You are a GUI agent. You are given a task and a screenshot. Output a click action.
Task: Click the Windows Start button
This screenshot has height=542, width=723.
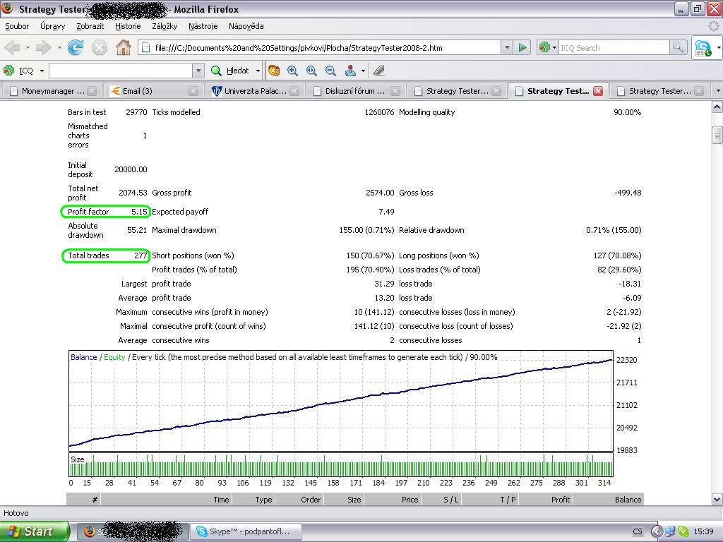pyautogui.click(x=35, y=531)
